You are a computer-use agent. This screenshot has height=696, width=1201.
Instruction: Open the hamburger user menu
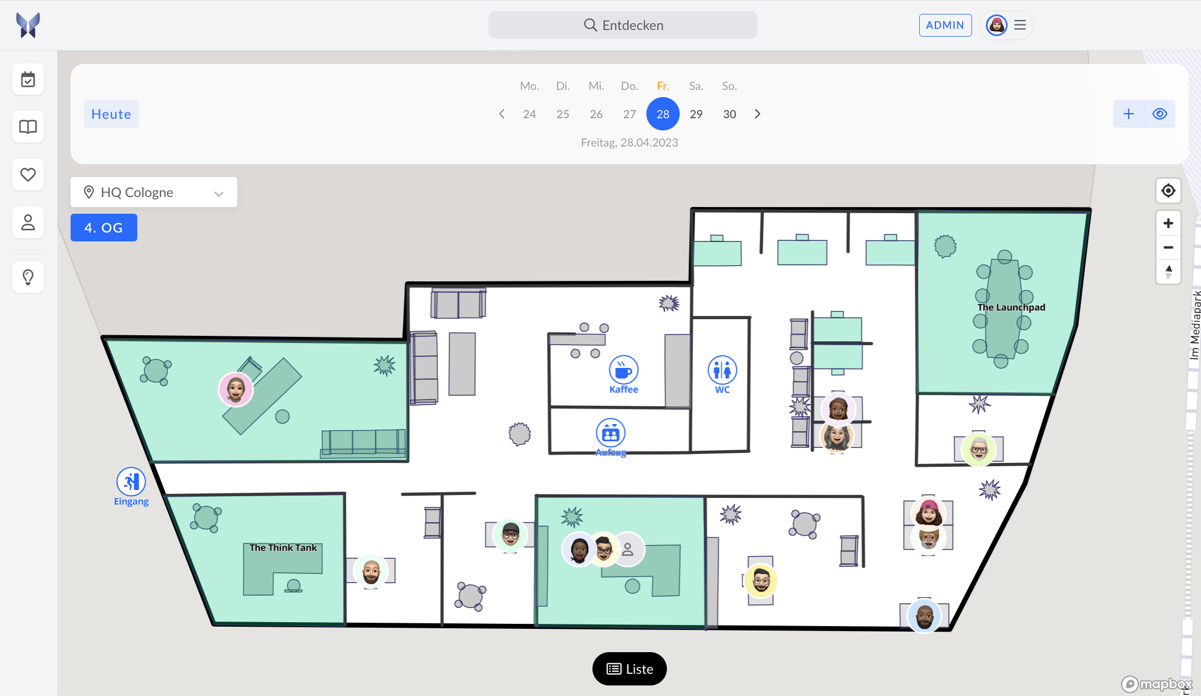1020,25
